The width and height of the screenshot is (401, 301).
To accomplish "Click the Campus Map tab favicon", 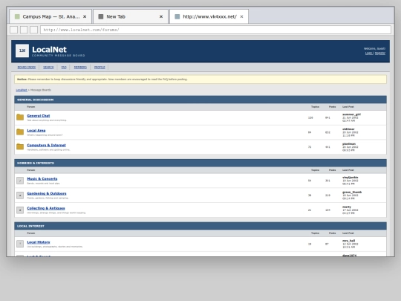I will click(x=17, y=16).
